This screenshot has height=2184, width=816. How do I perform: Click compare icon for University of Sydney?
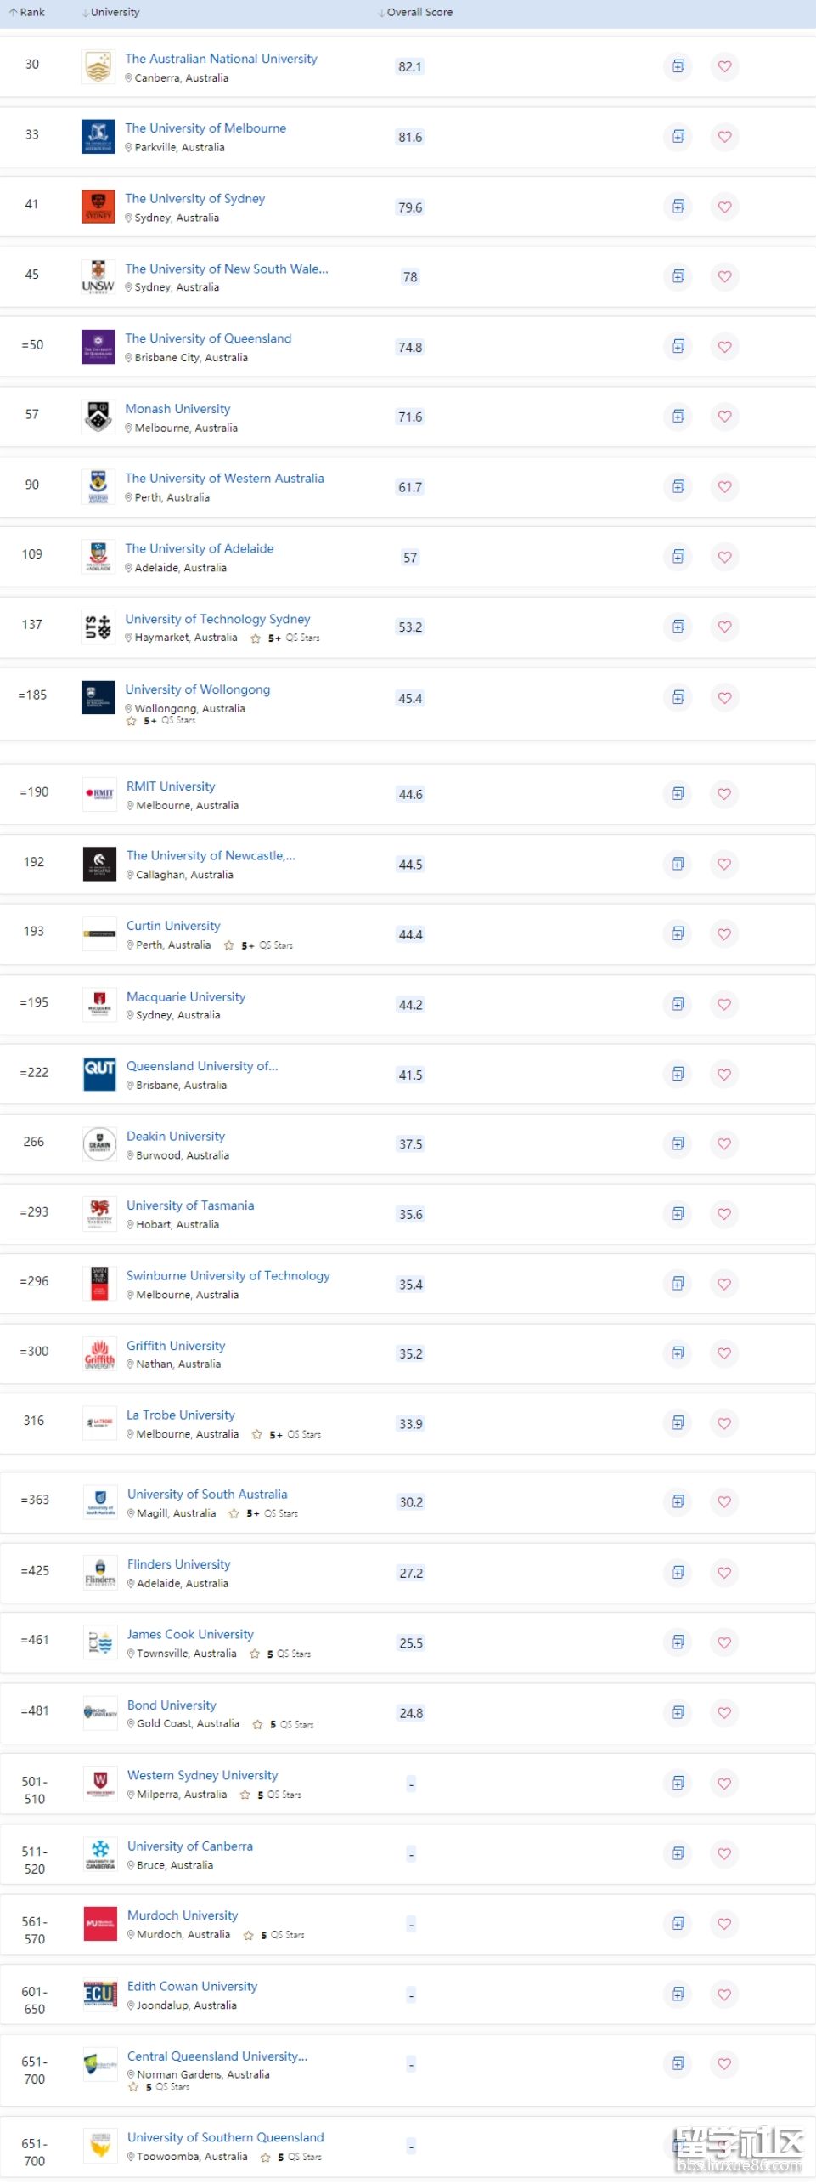point(678,207)
